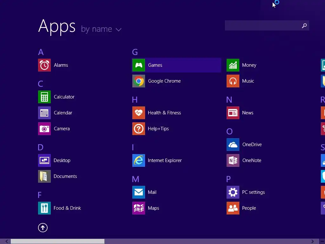Click the 'Camera' label text
Image resolution: width=325 pixels, height=244 pixels.
[62, 129]
